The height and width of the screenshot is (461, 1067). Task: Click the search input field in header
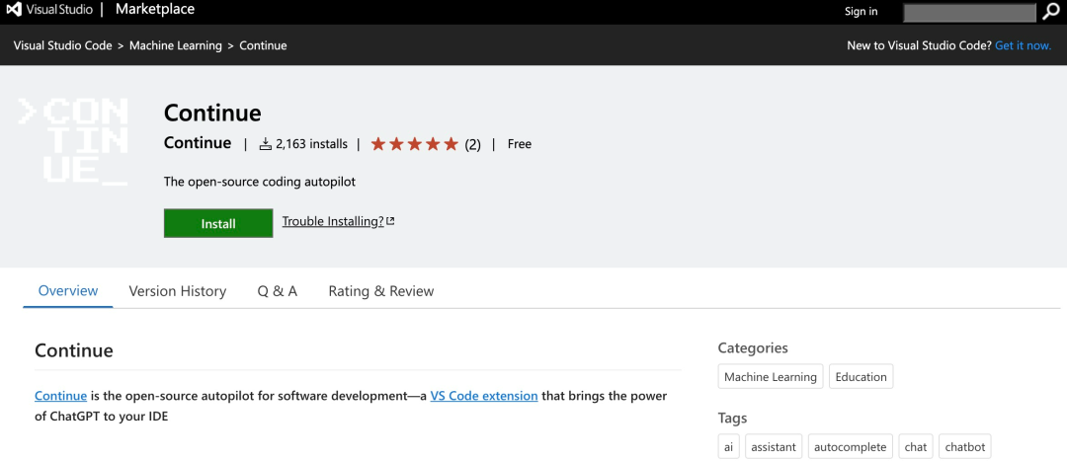coord(969,12)
